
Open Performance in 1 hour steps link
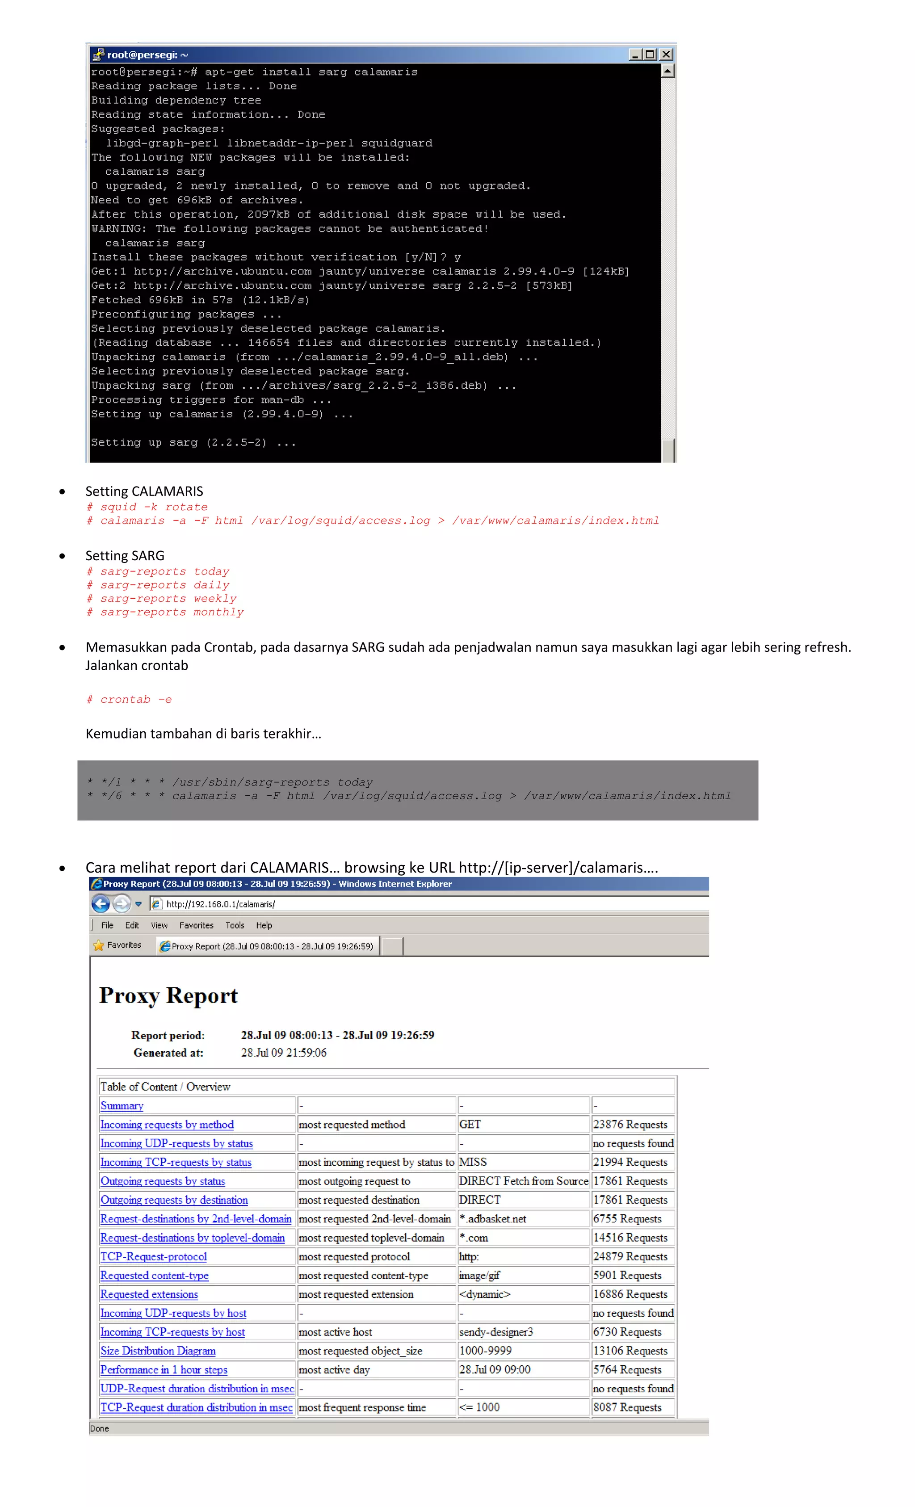tap(164, 1369)
